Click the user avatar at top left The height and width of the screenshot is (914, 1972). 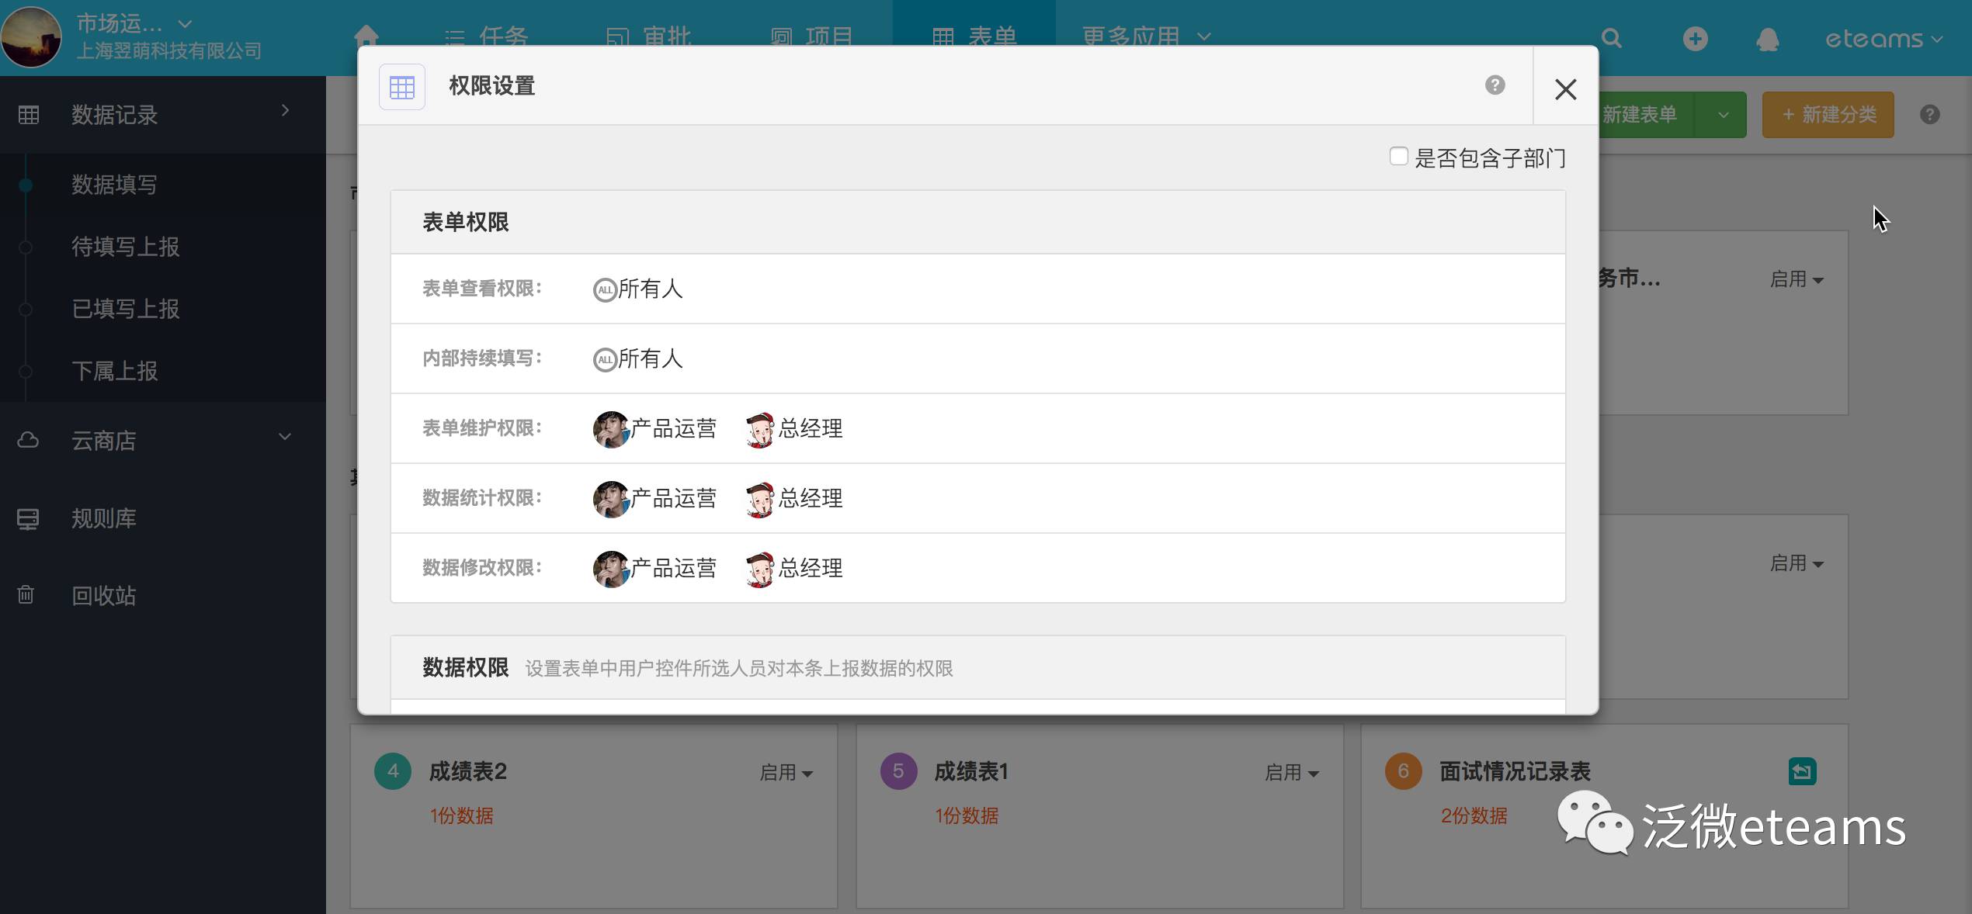point(31,37)
